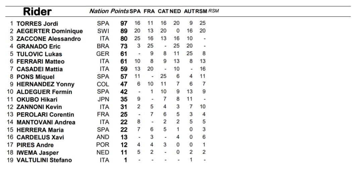The height and width of the screenshot is (178, 355).
Task: Select the FRA race column header
Action: tap(149, 11)
